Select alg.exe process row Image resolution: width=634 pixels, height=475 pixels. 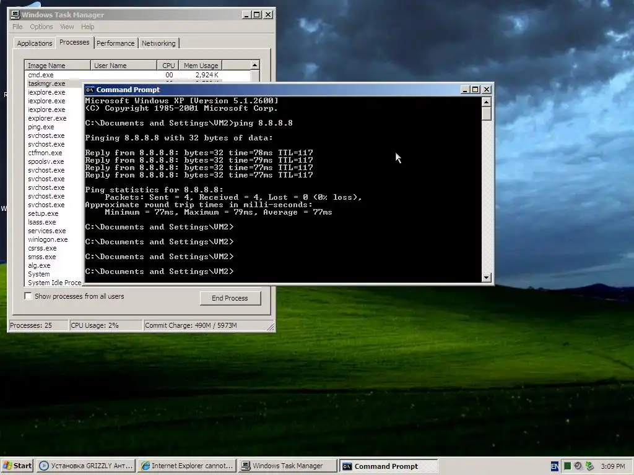(x=54, y=266)
